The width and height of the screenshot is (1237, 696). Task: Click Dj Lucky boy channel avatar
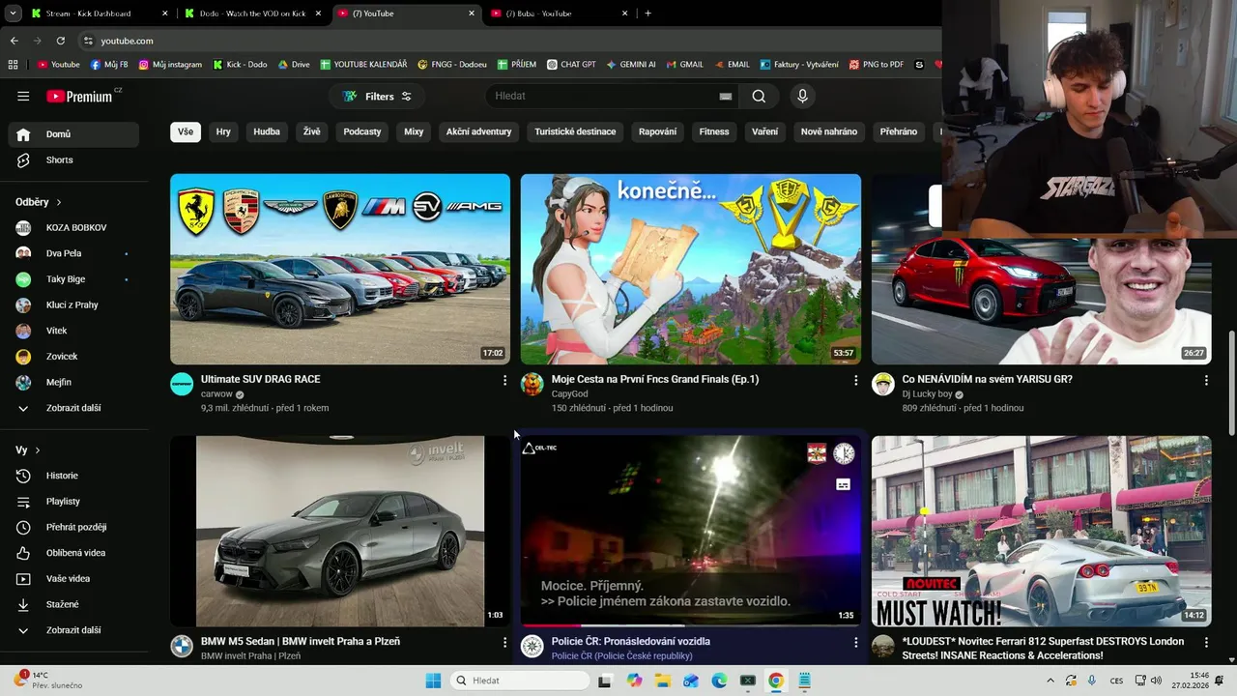[883, 384]
